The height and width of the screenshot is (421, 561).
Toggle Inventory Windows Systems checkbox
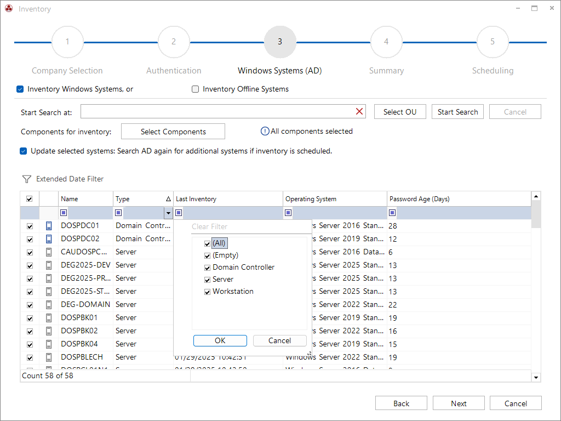click(20, 89)
